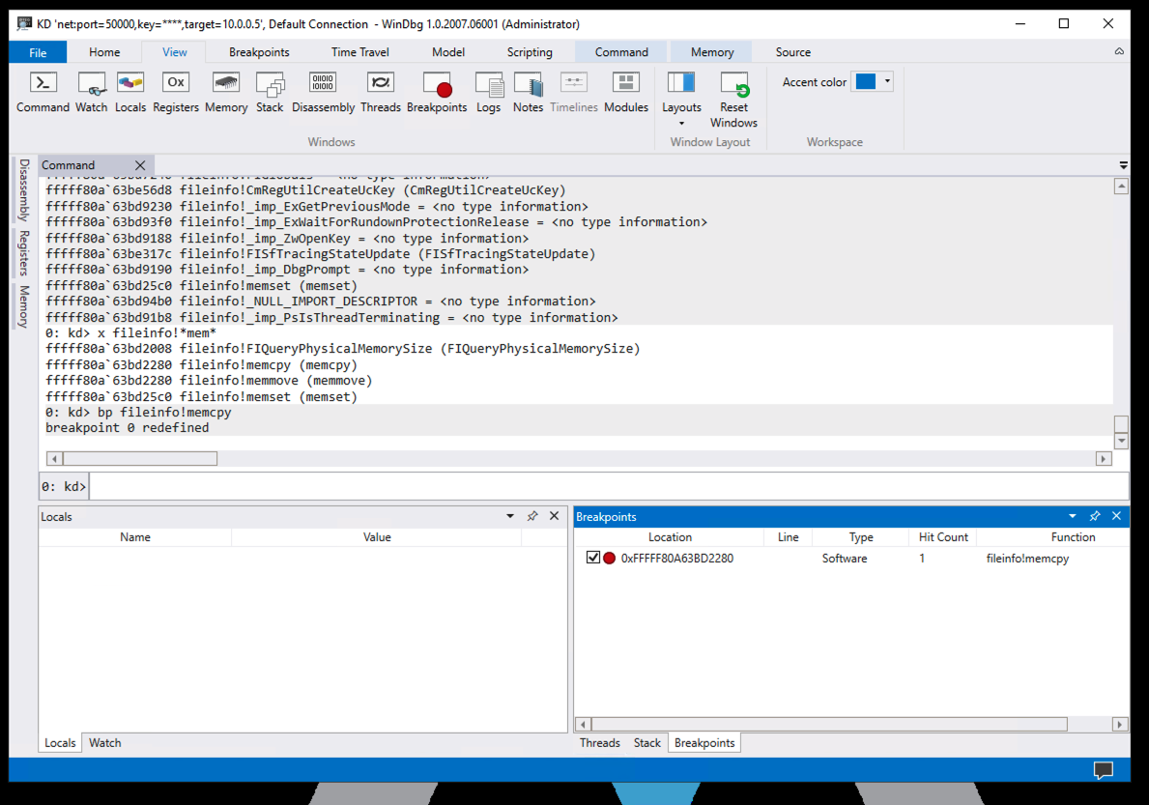1149x805 pixels.
Task: Click the kd> command input field
Action: point(609,486)
